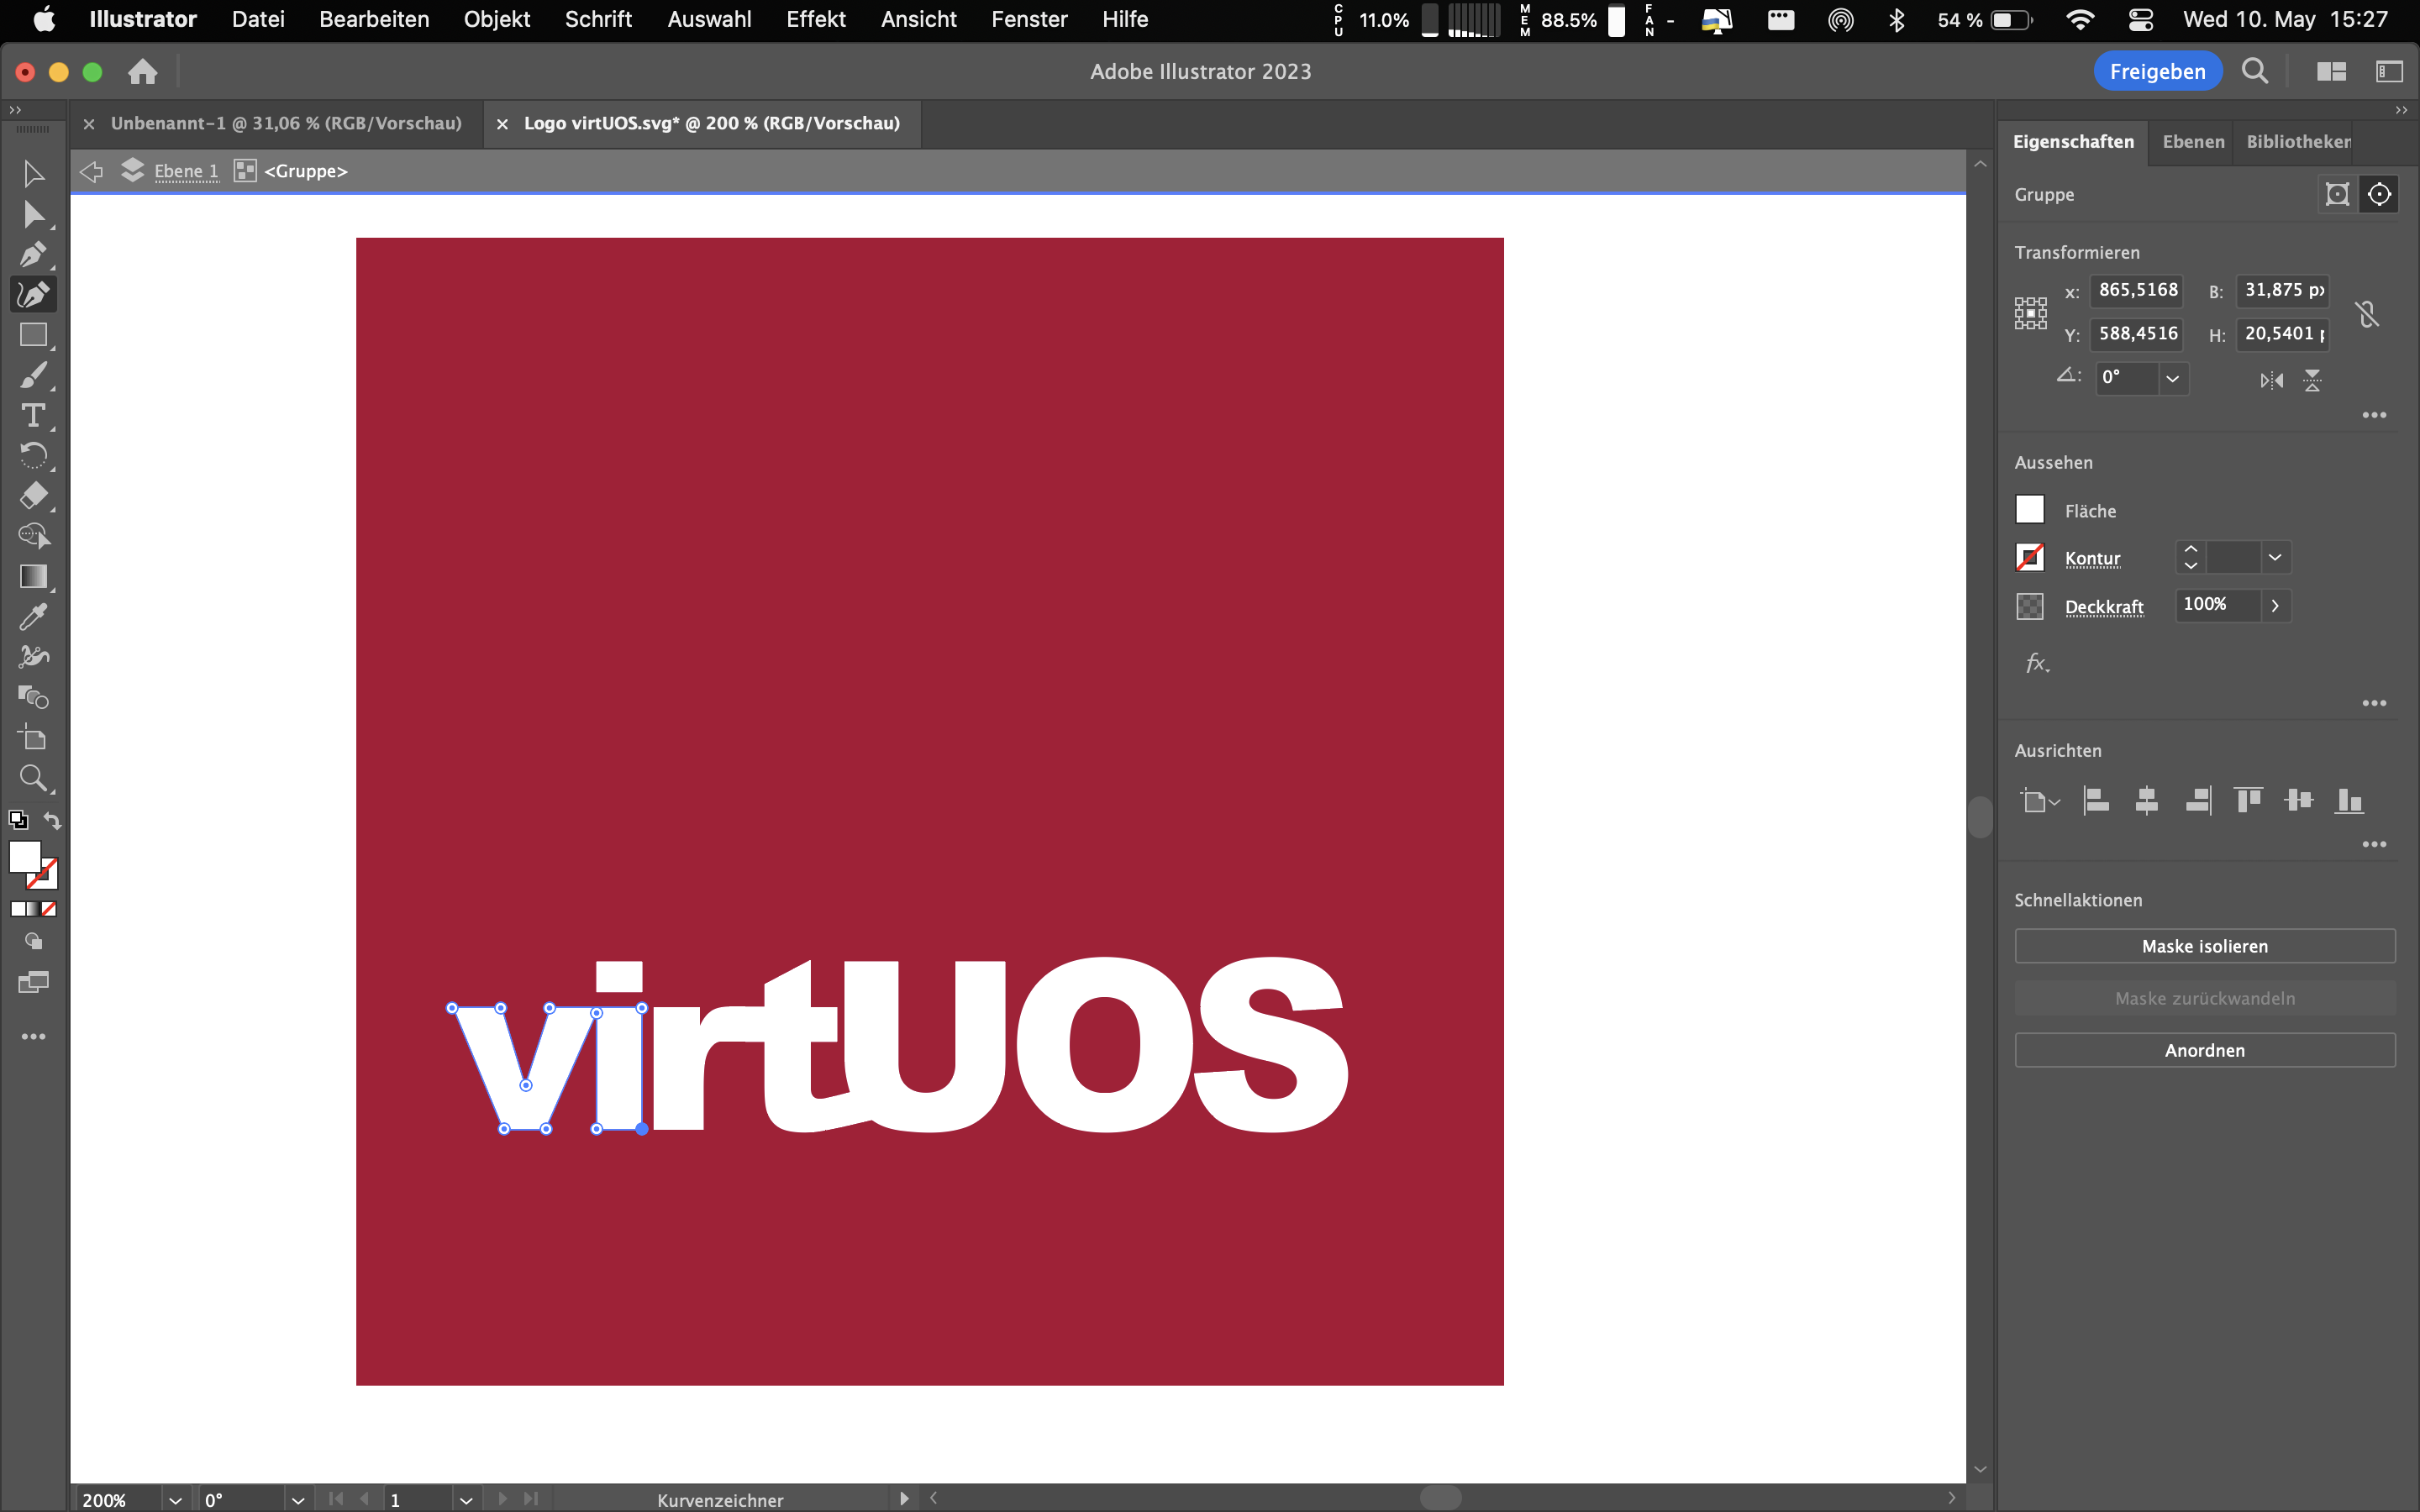
Task: Open rotation angle dropdown in Transform
Action: coord(2172,379)
